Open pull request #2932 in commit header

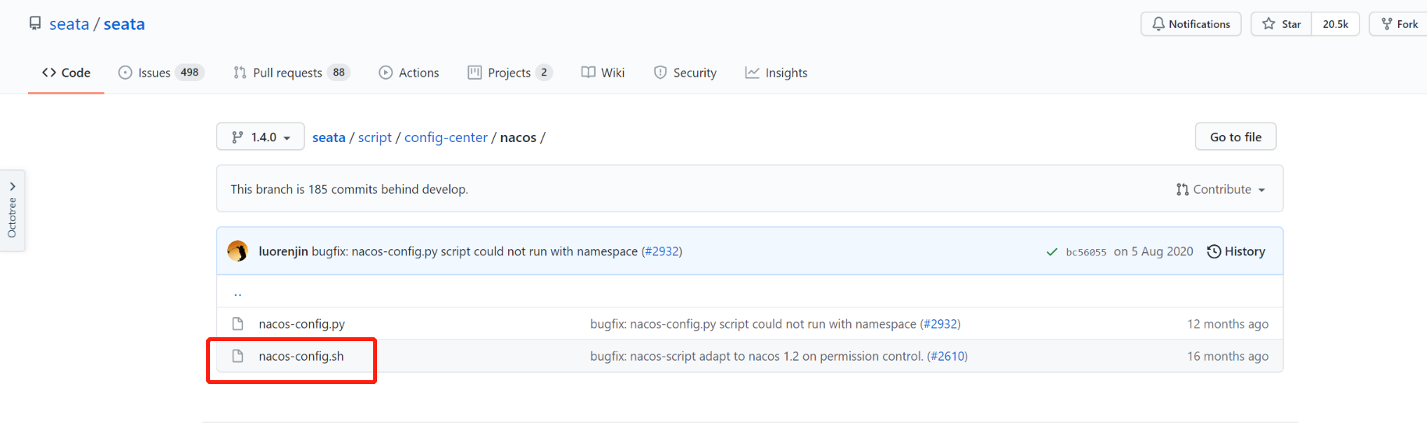(661, 251)
